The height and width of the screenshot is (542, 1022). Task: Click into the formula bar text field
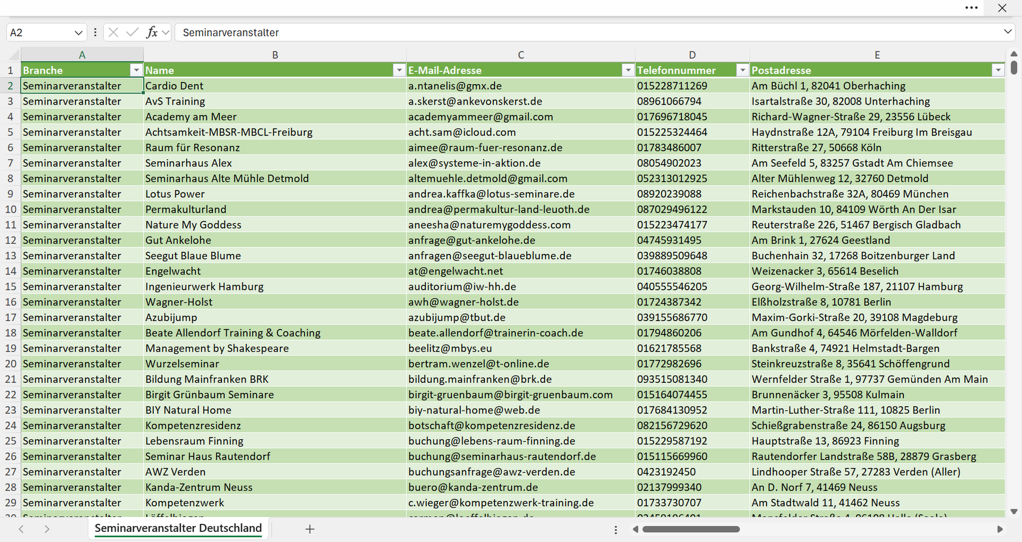(588, 32)
